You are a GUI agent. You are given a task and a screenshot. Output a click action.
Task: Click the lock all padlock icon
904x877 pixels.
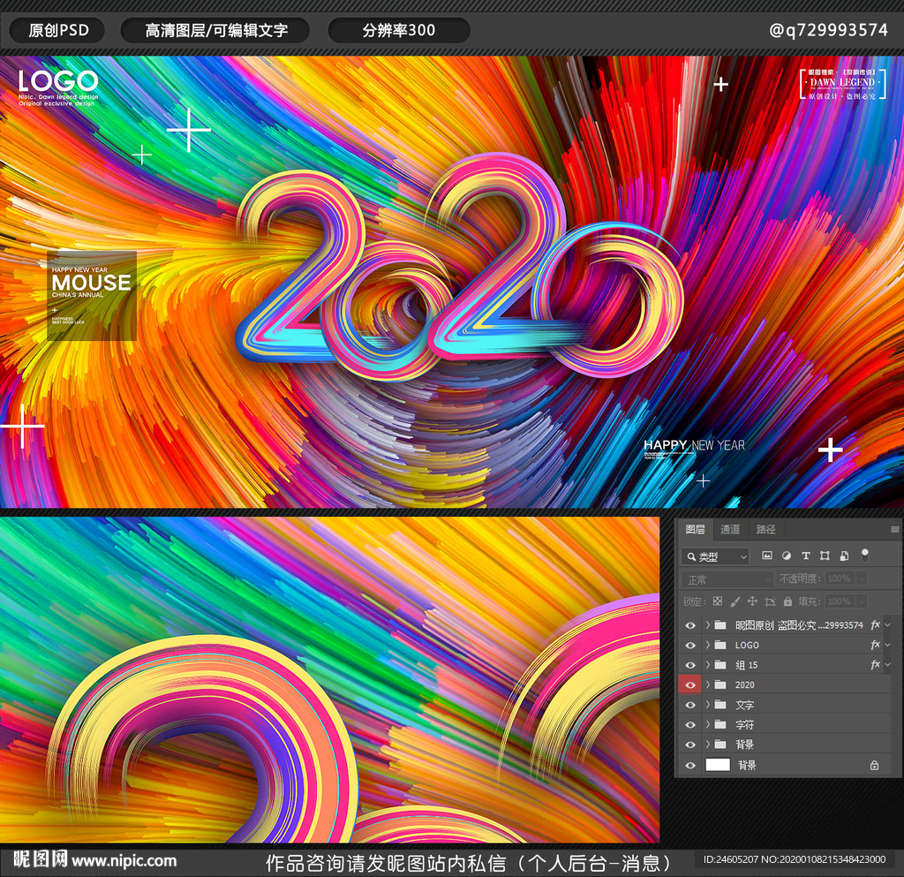click(787, 601)
